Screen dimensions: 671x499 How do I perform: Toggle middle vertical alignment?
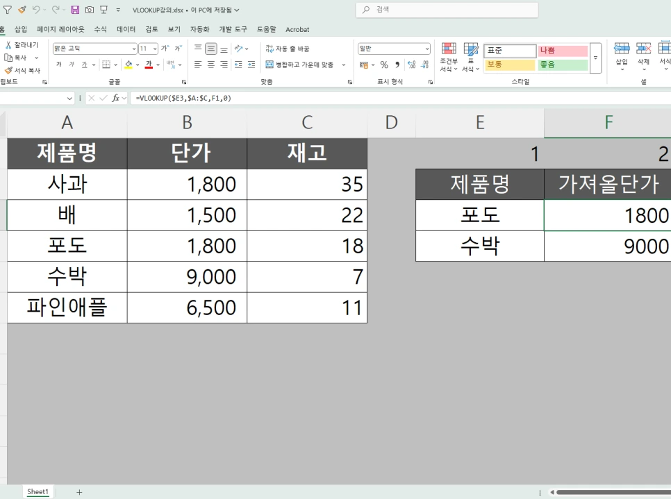tap(211, 49)
